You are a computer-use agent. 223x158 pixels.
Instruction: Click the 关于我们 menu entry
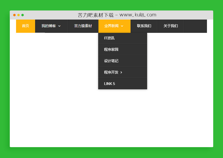click(171, 26)
